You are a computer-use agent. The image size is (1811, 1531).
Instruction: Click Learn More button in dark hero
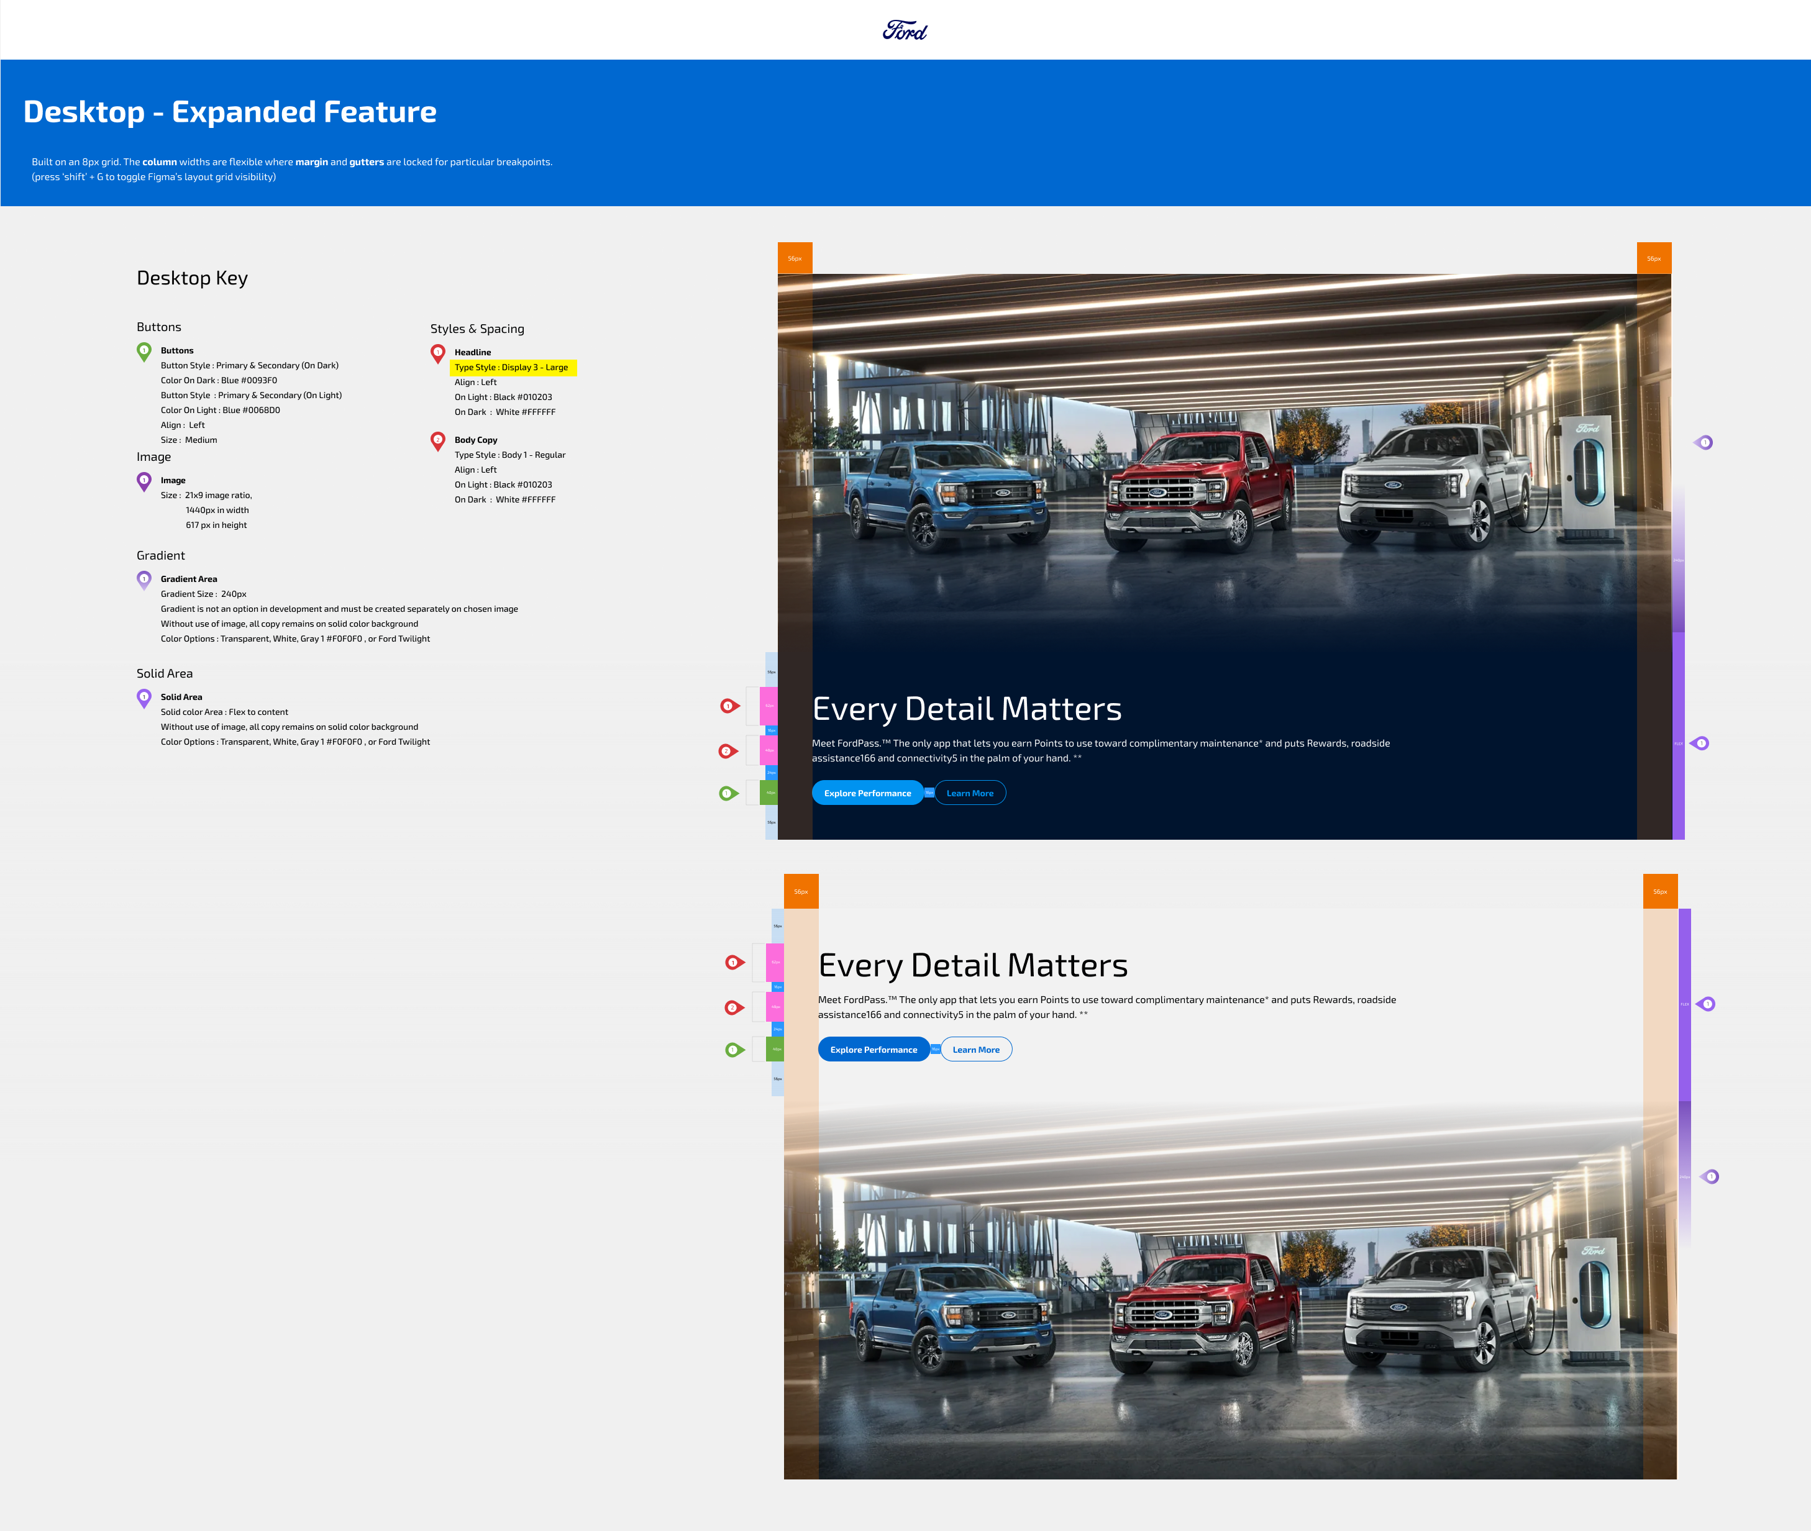click(x=970, y=793)
